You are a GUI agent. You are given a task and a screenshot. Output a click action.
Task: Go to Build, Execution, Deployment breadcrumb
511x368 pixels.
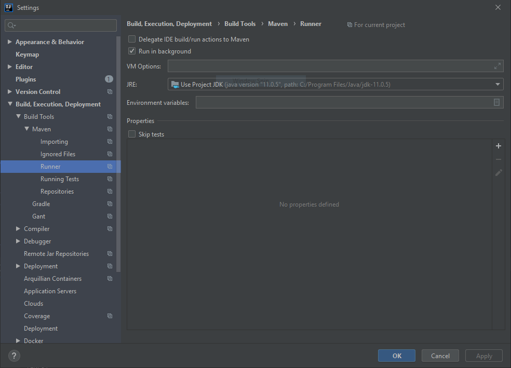coord(169,24)
